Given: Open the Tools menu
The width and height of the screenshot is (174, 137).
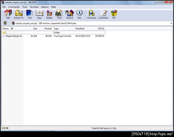Looking at the screenshot, I should pos(25,7).
